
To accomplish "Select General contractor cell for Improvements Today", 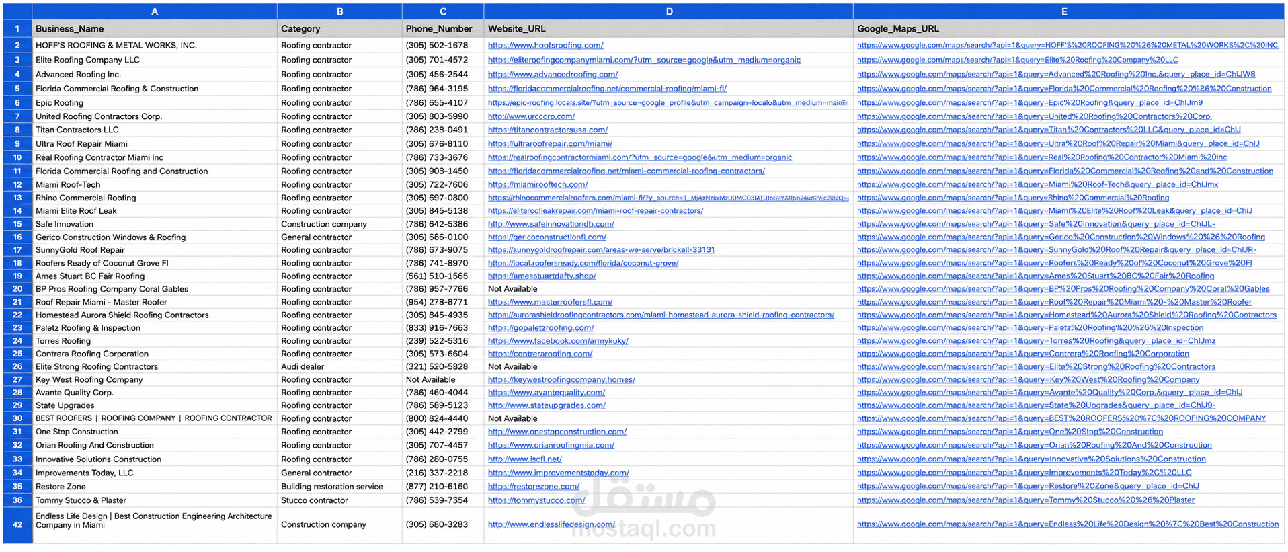I will point(339,473).
